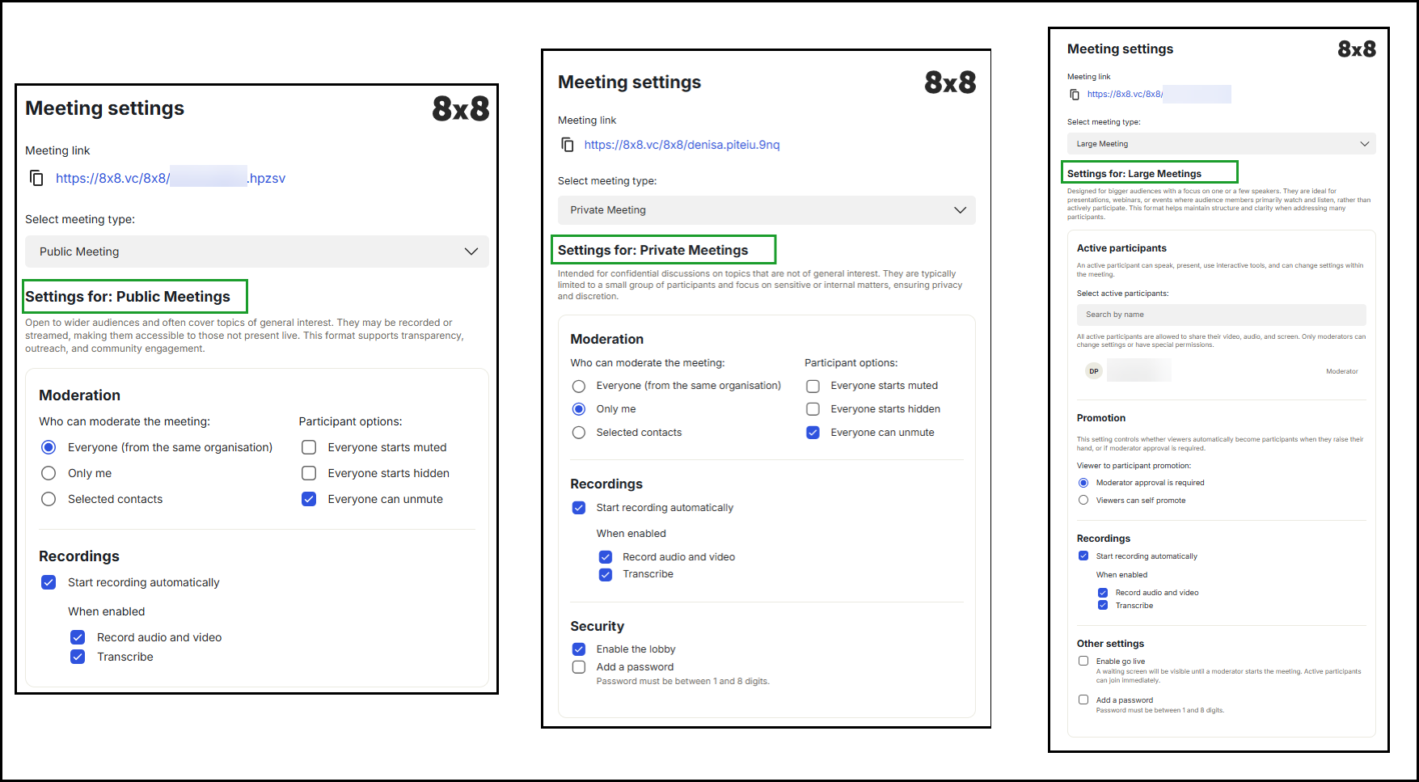The image size is (1419, 782).
Task: Open the meeting link ending in .hpzsv
Action: point(171,178)
